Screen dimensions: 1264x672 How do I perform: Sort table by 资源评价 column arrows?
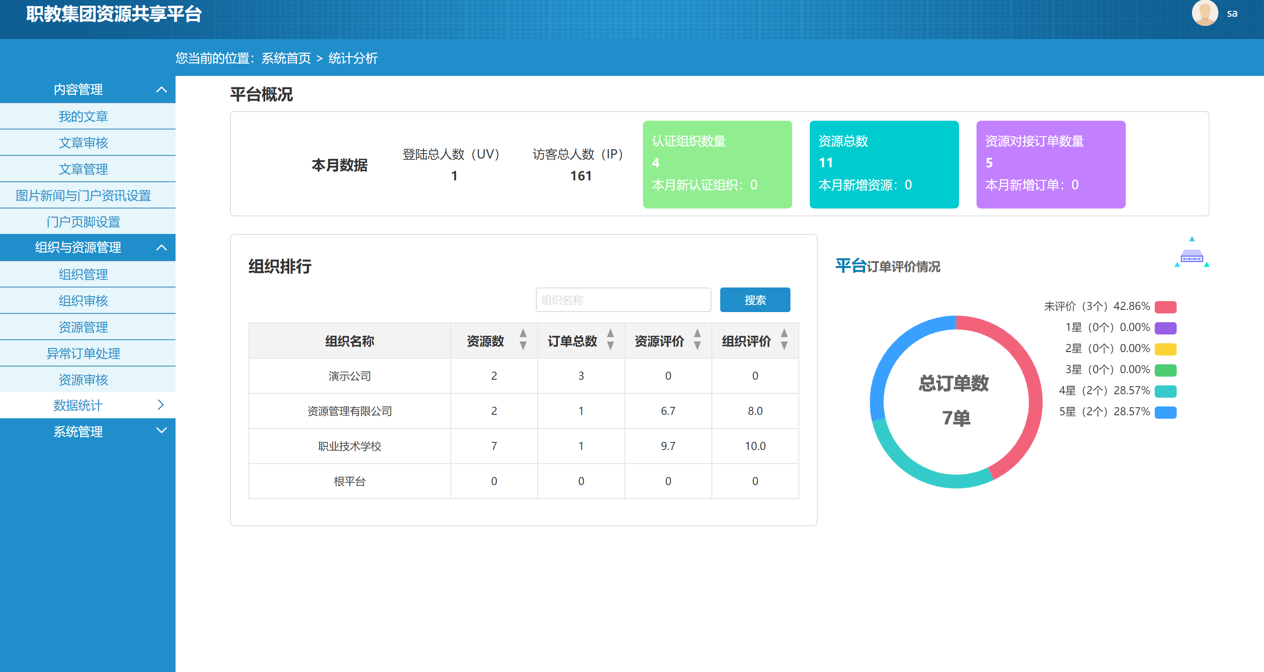coord(697,340)
